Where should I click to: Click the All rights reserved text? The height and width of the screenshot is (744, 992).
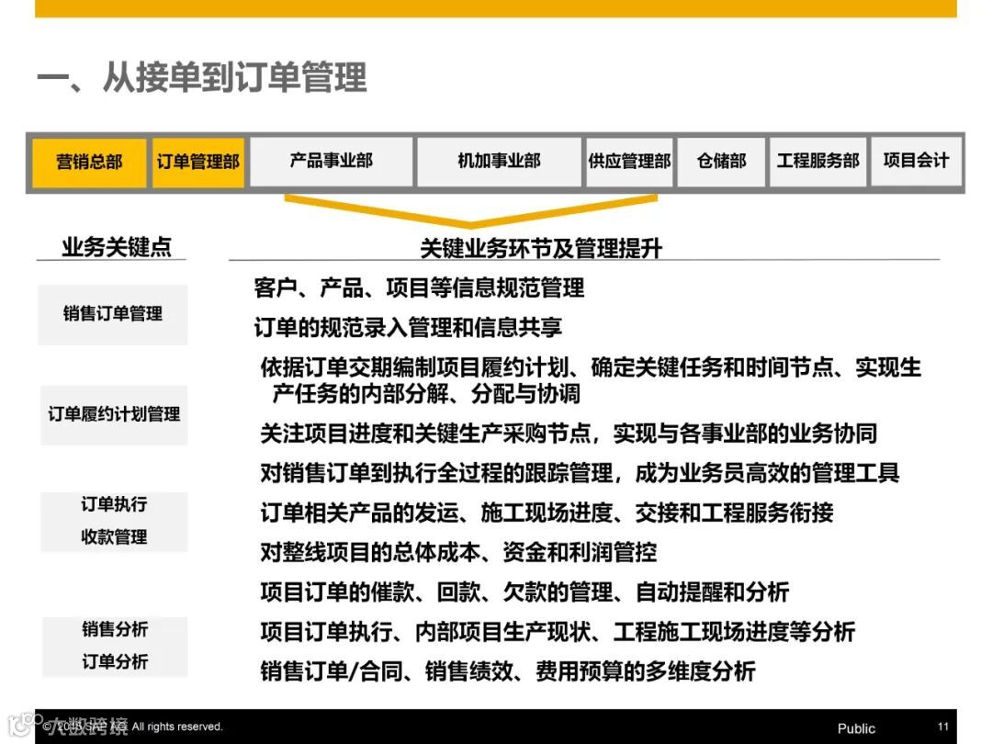177,727
